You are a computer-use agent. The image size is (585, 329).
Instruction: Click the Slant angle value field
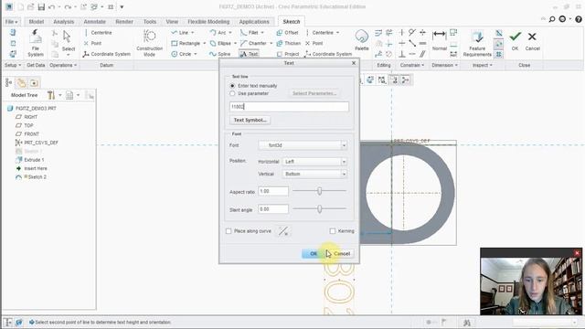tap(273, 209)
